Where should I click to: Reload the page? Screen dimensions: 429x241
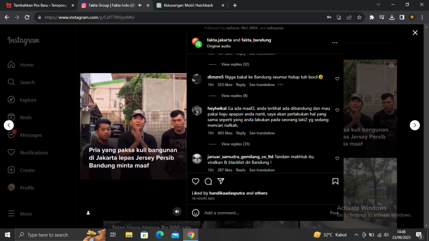(27, 17)
